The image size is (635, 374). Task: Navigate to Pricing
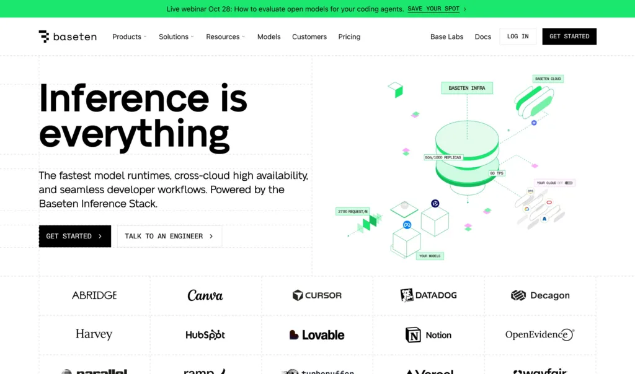(x=349, y=37)
